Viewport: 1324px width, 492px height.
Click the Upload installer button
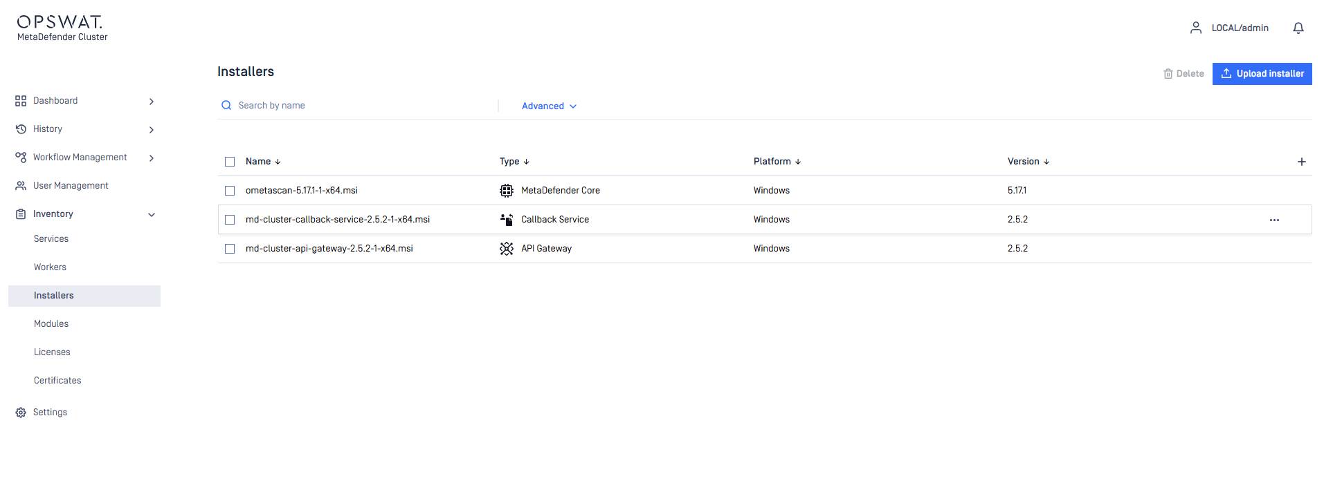click(x=1262, y=74)
